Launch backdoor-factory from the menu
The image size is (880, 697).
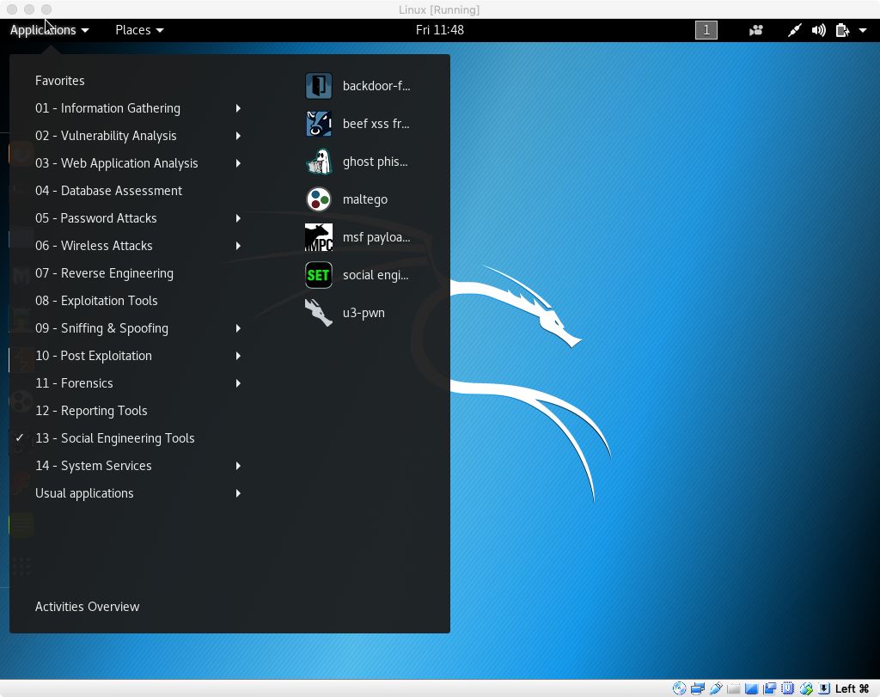[357, 86]
